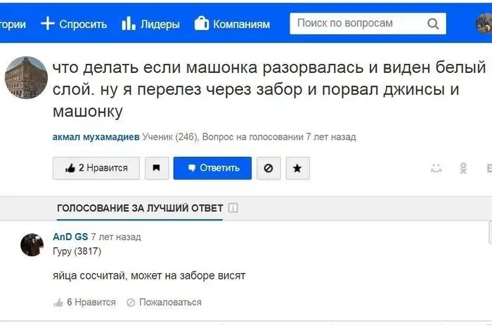The height and width of the screenshot is (325, 492).
Task: Open the Лидеры menu item
Action: pos(150,24)
